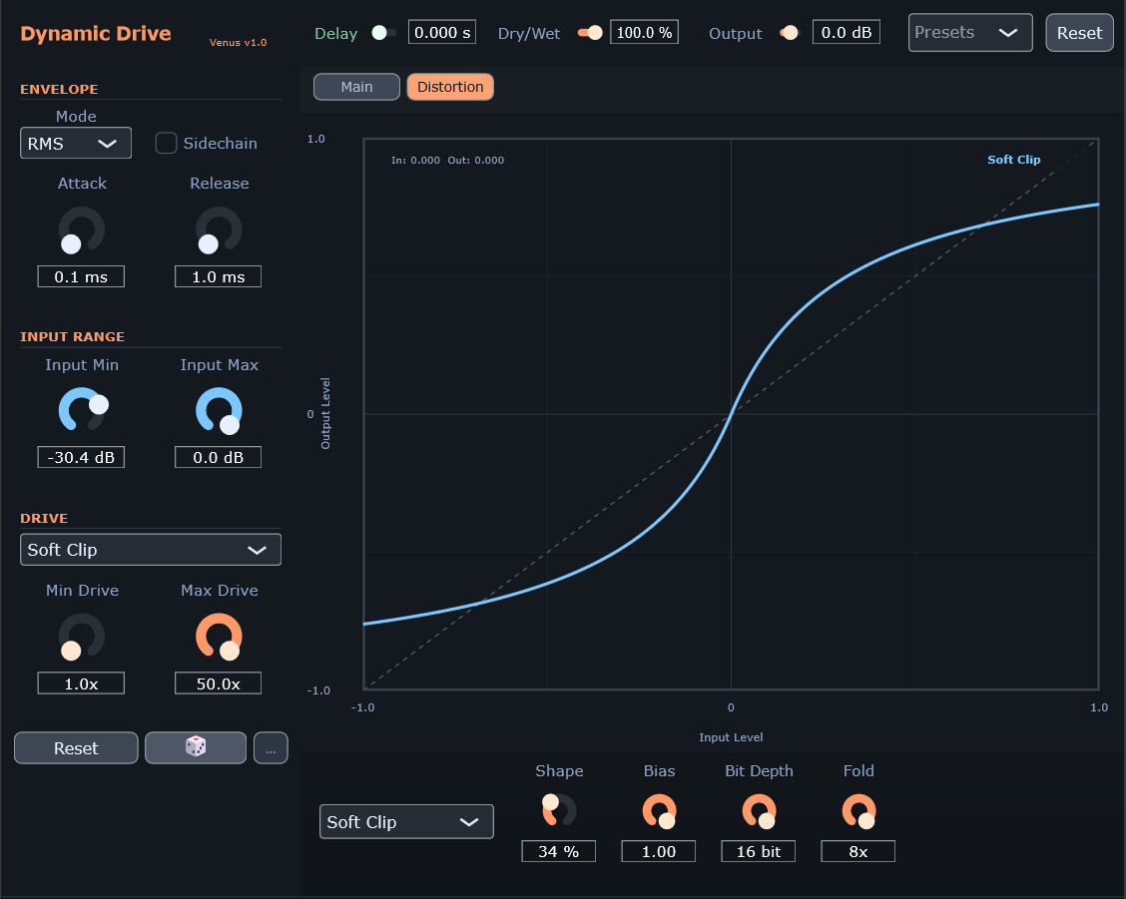Click the Shape knob

[x=559, y=809]
